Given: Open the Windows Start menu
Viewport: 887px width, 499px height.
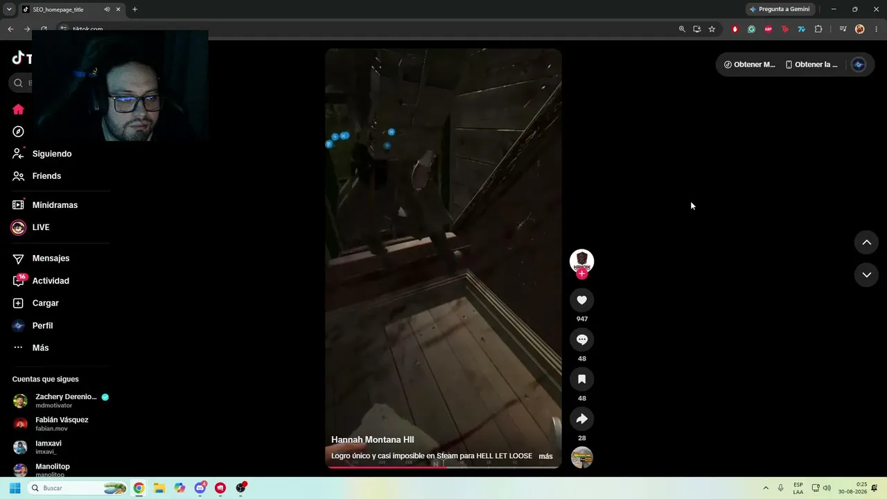Looking at the screenshot, I should (x=15, y=488).
